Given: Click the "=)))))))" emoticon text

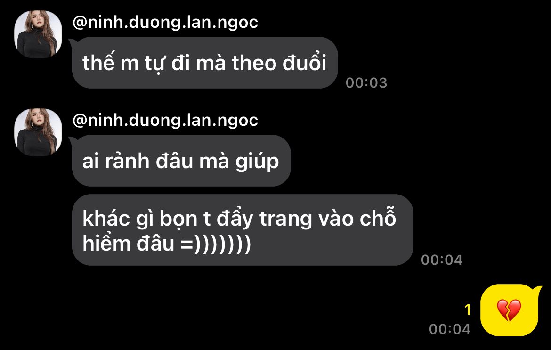Looking at the screenshot, I should point(216,244).
